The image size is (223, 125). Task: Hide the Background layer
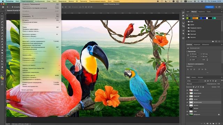pyautogui.click(x=187, y=115)
